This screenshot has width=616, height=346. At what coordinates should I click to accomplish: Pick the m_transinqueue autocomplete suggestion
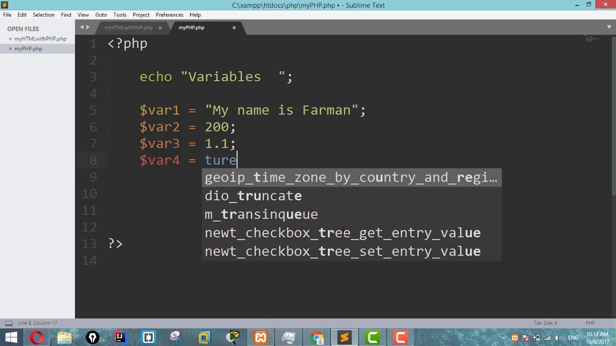(x=352, y=214)
